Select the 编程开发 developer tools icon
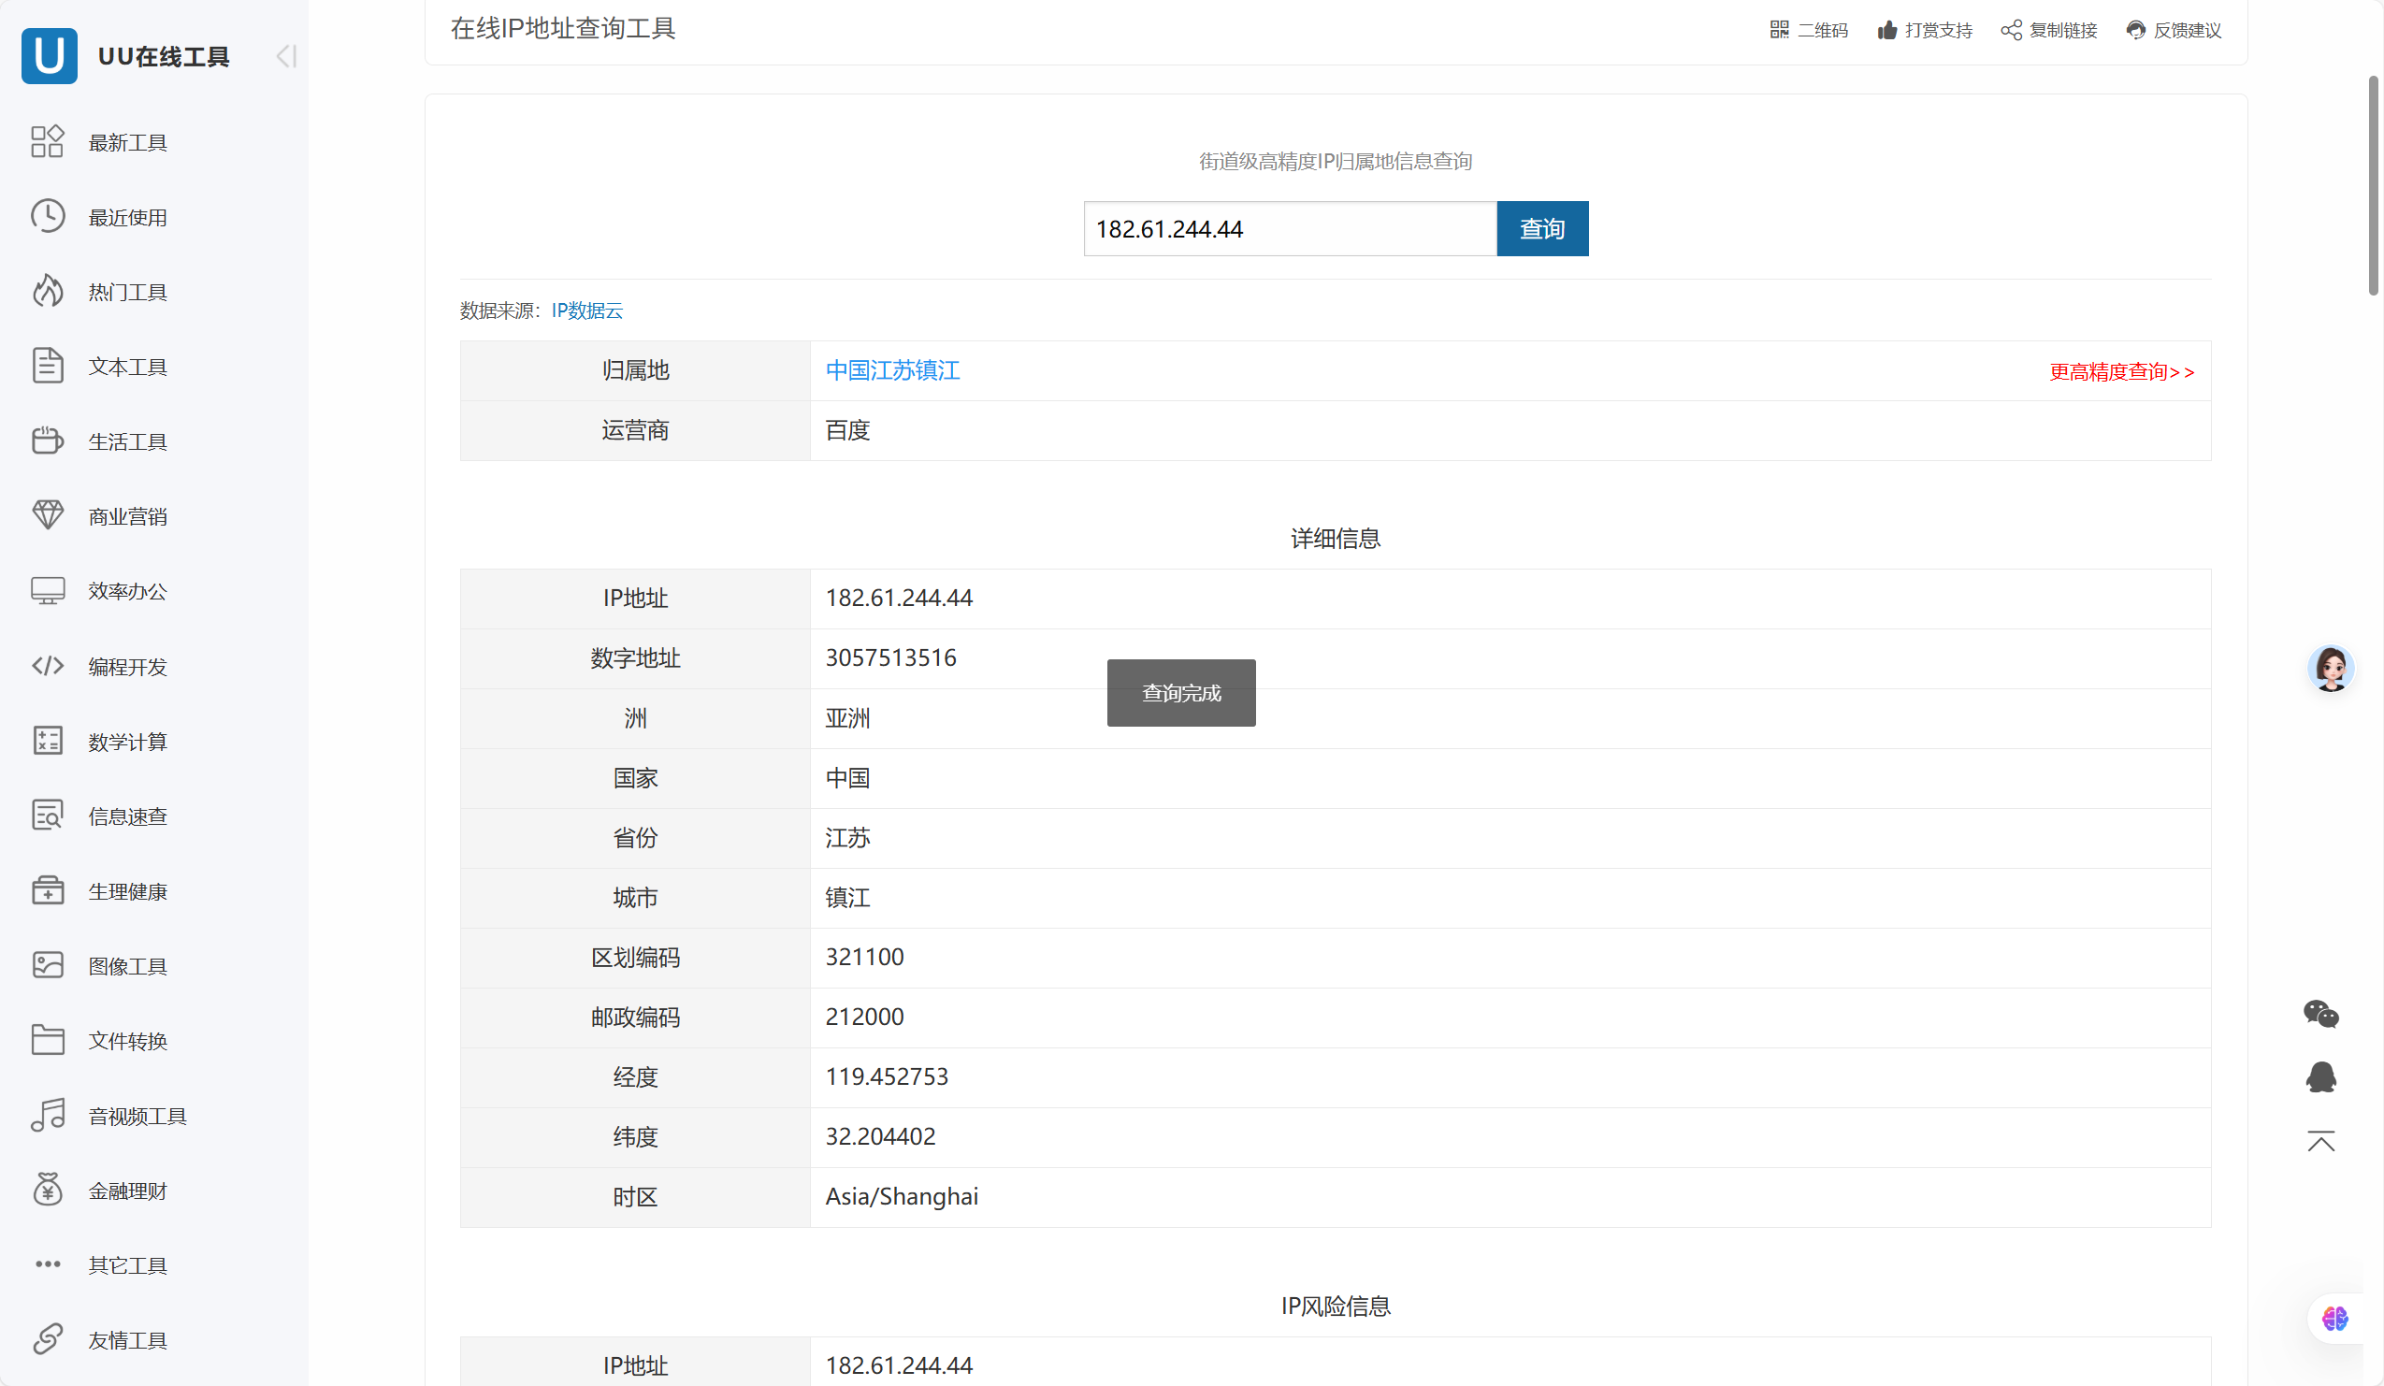Screen dimensions: 2384x1386 click(x=48, y=665)
